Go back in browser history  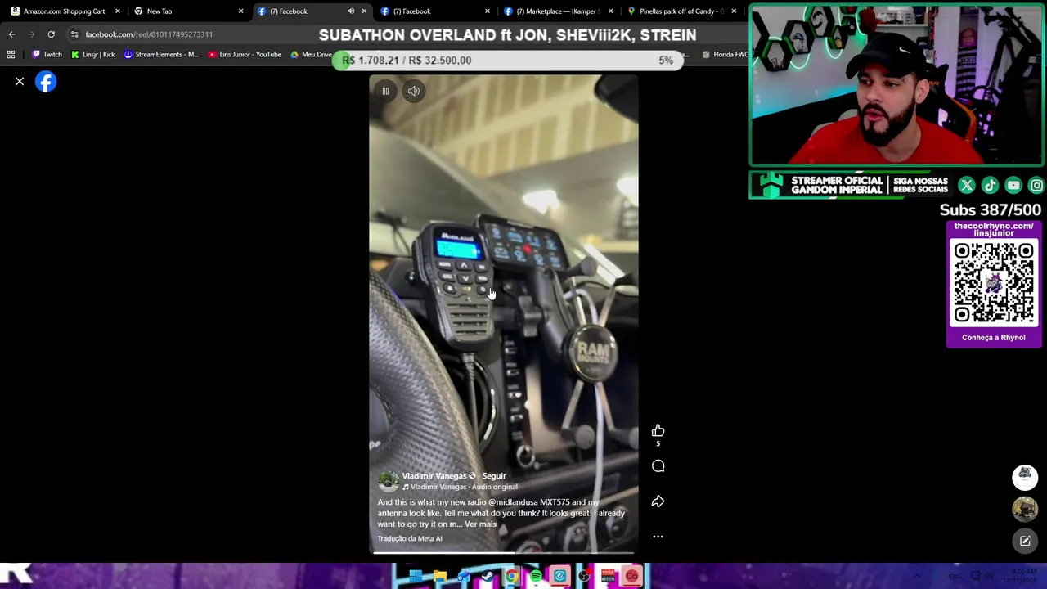click(x=11, y=34)
